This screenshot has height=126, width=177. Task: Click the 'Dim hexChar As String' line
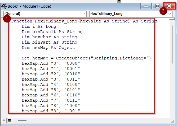50,37
